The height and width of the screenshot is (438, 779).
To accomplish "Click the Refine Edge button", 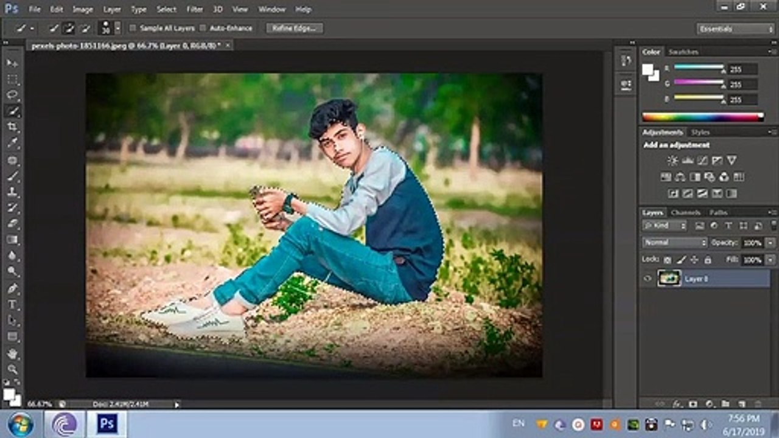I will (293, 28).
